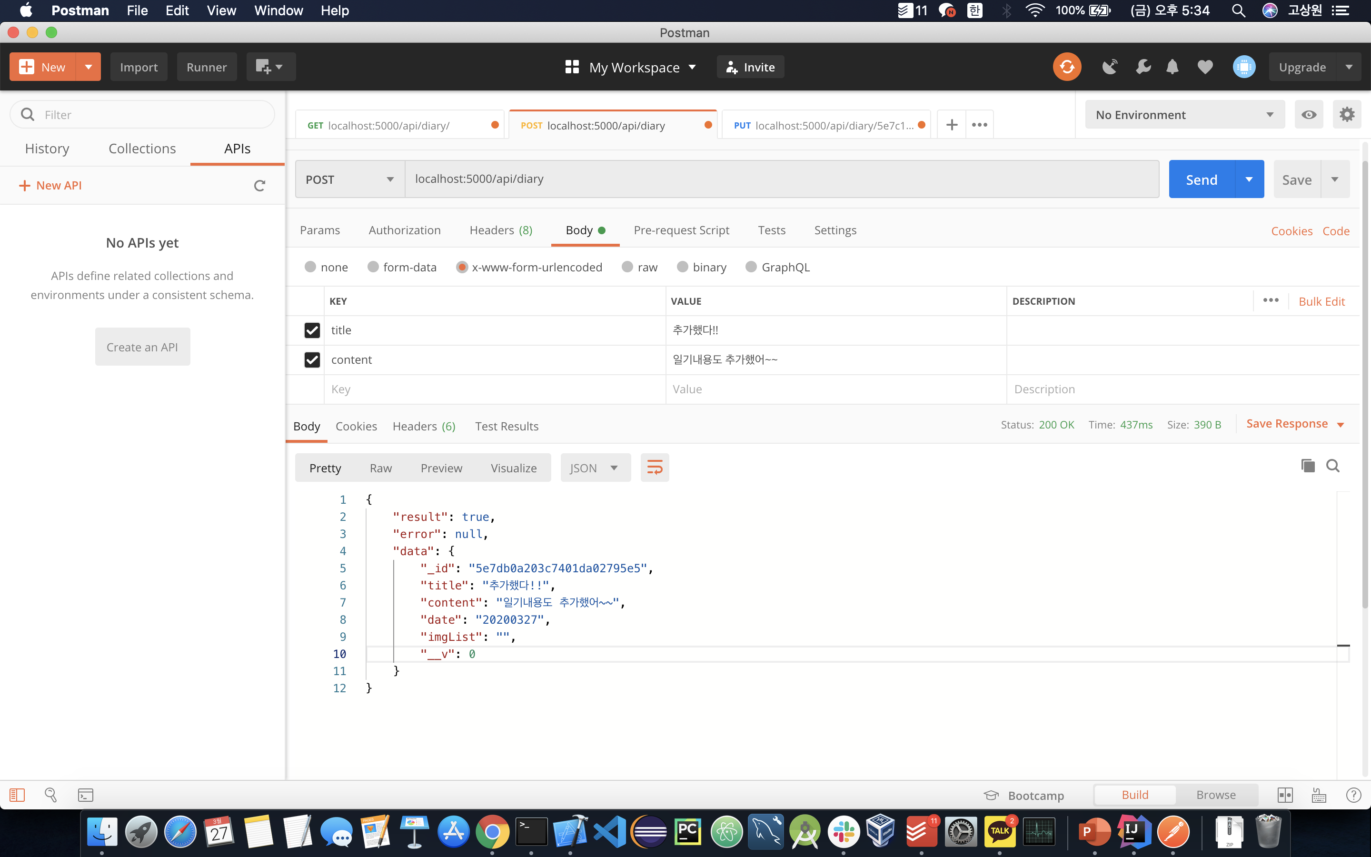This screenshot has width=1371, height=857.
Task: Open keyboard shortcuts icon
Action: coord(1319,795)
